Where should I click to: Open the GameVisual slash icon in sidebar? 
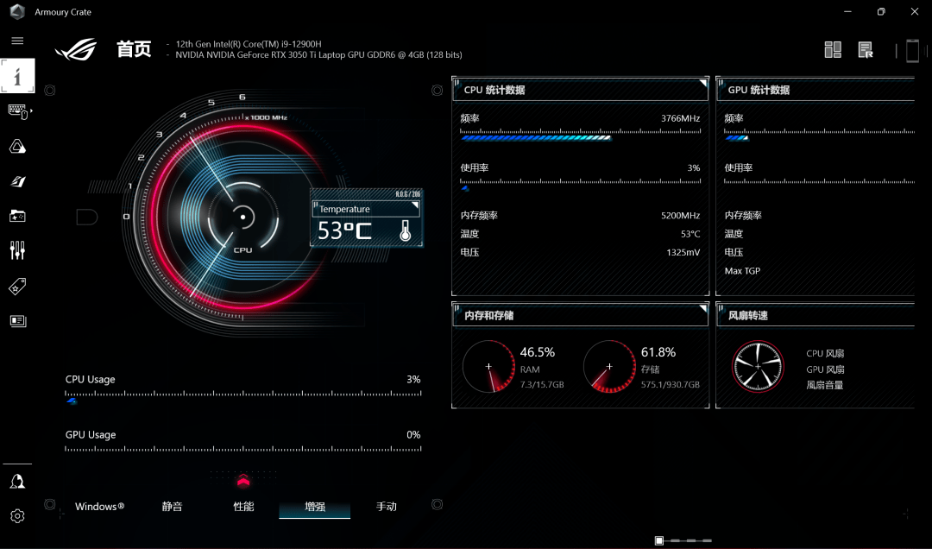tap(17, 181)
